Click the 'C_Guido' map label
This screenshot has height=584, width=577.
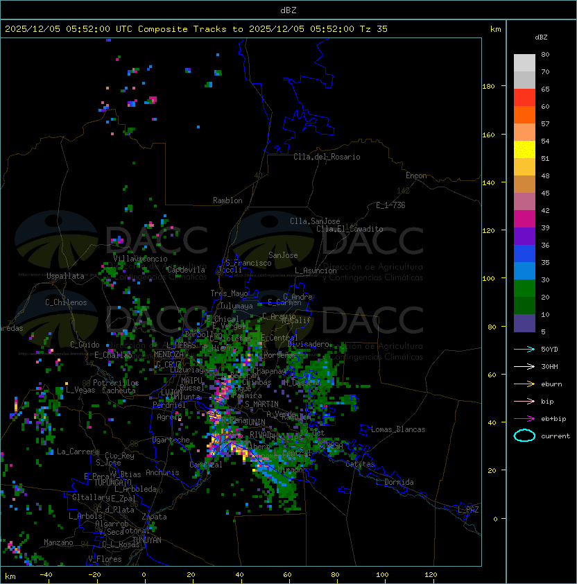(x=85, y=345)
